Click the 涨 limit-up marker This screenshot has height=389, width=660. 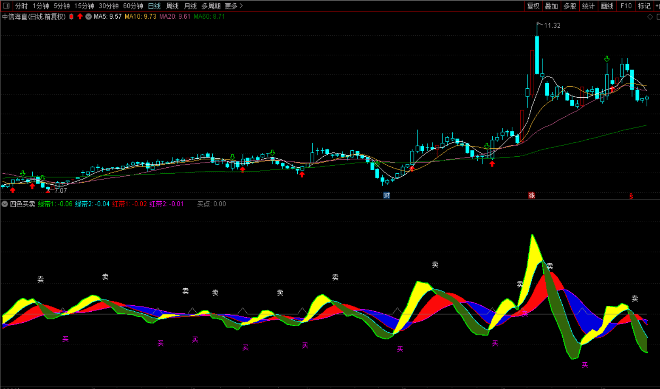tap(531, 195)
